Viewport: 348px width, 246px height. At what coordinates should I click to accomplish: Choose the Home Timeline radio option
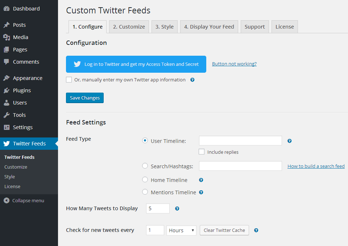[145, 180]
